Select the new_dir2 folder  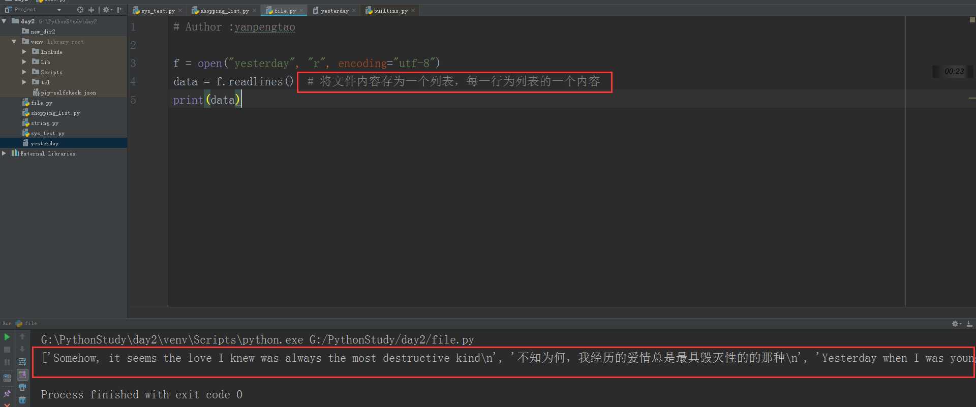39,32
